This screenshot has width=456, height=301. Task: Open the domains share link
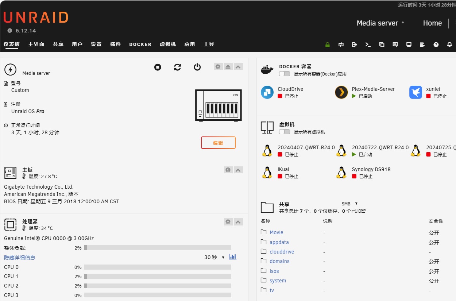[279, 261]
